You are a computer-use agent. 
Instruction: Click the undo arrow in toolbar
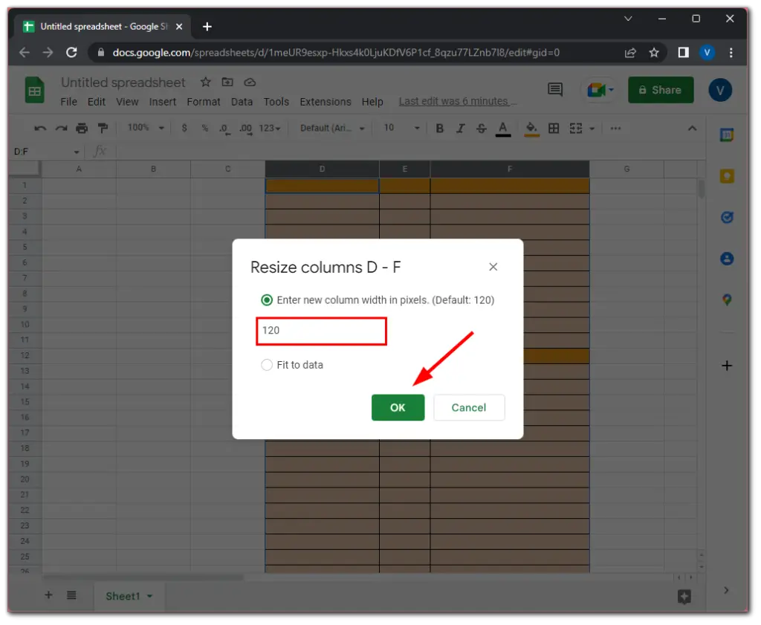click(x=40, y=129)
